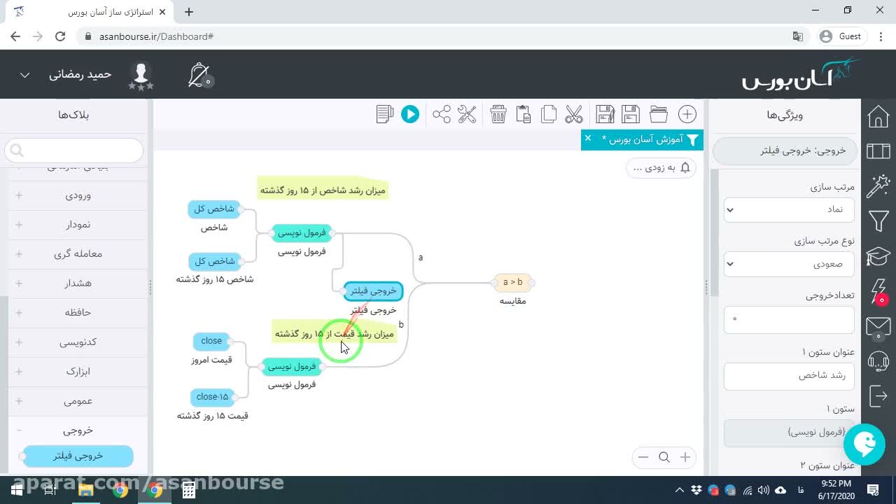Open the funnel filter icon in the sidebar
896x504 pixels.
coord(878,222)
